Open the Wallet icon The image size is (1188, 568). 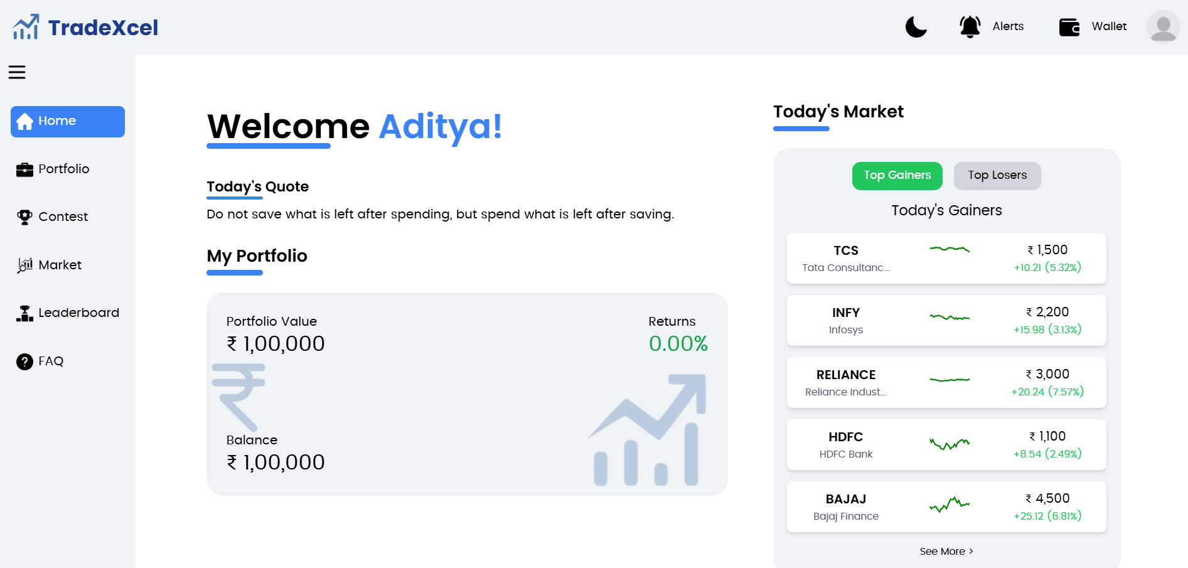[x=1069, y=27]
